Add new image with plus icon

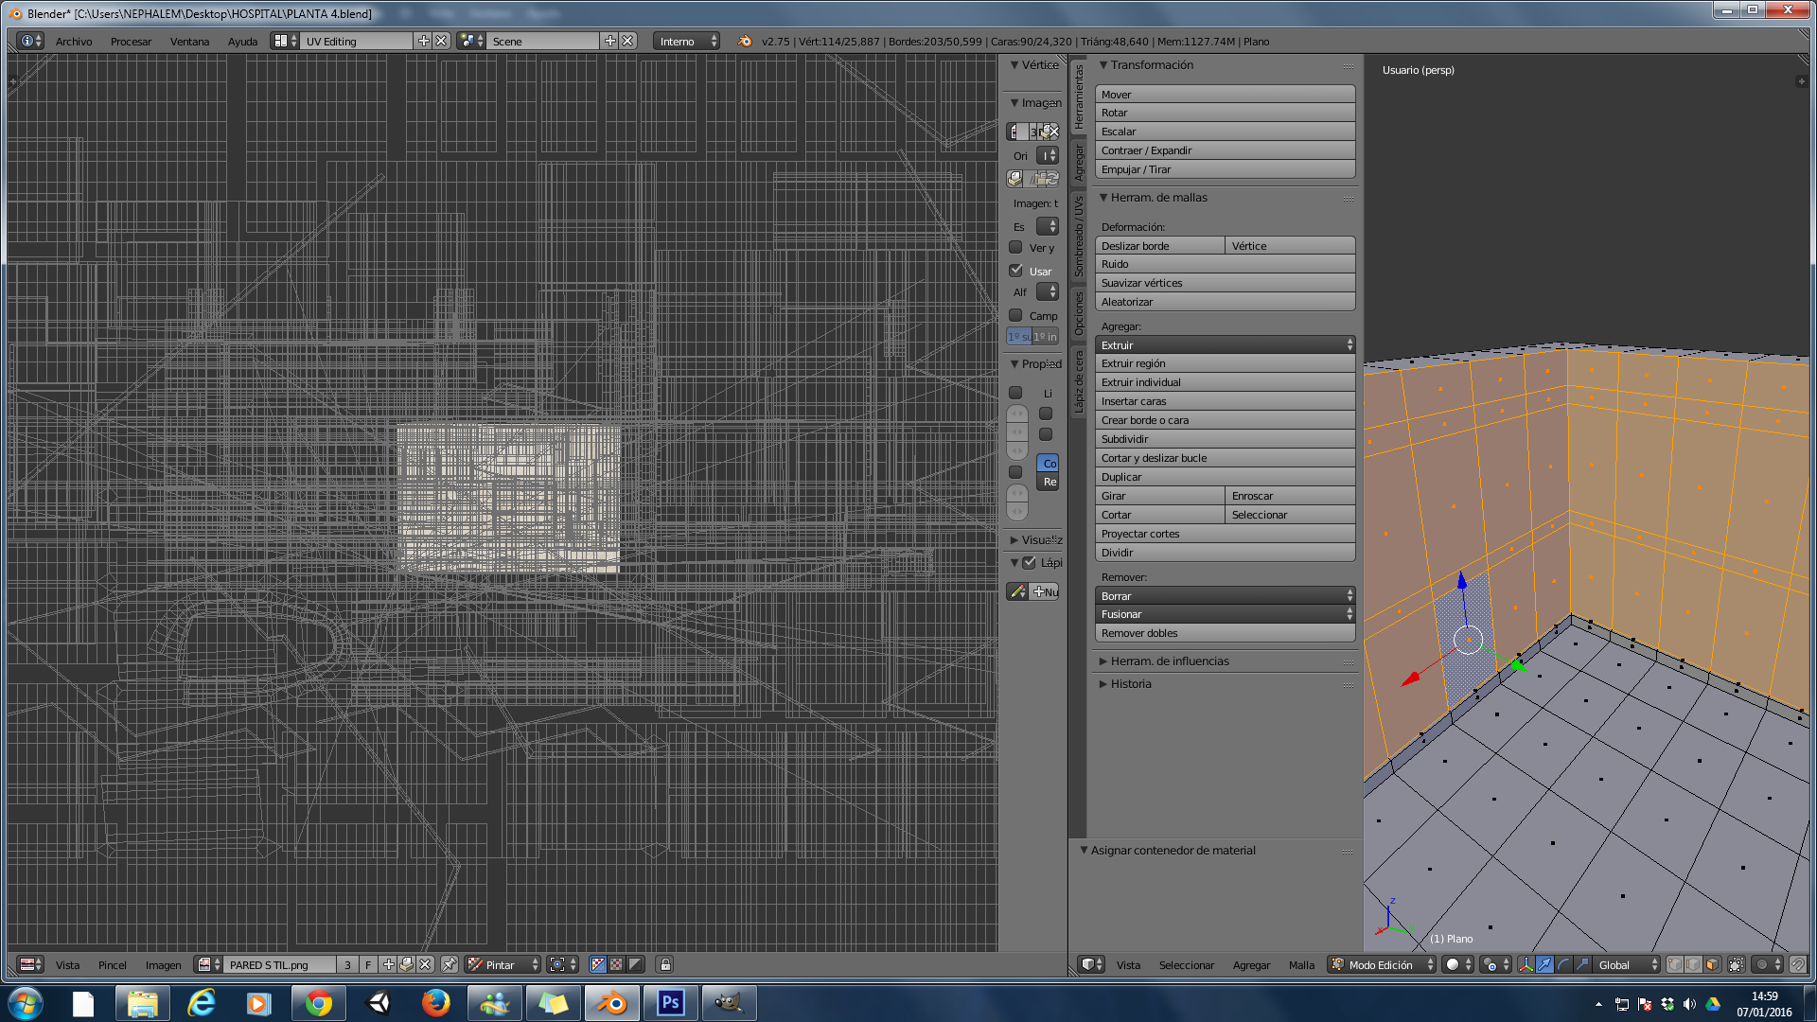[388, 964]
